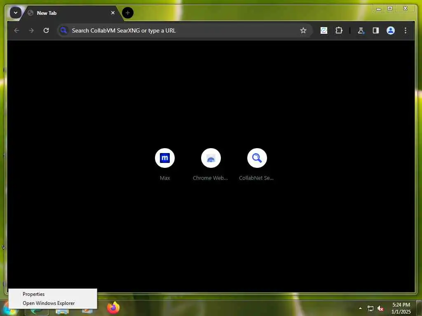Click the Chrome Web... shortcut label
Image resolution: width=422 pixels, height=316 pixels.
[x=210, y=178]
